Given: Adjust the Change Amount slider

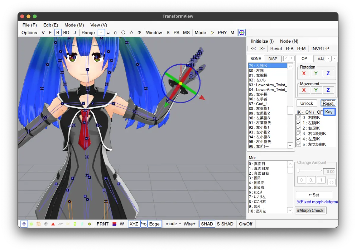Looking at the screenshot, I should [309, 171].
